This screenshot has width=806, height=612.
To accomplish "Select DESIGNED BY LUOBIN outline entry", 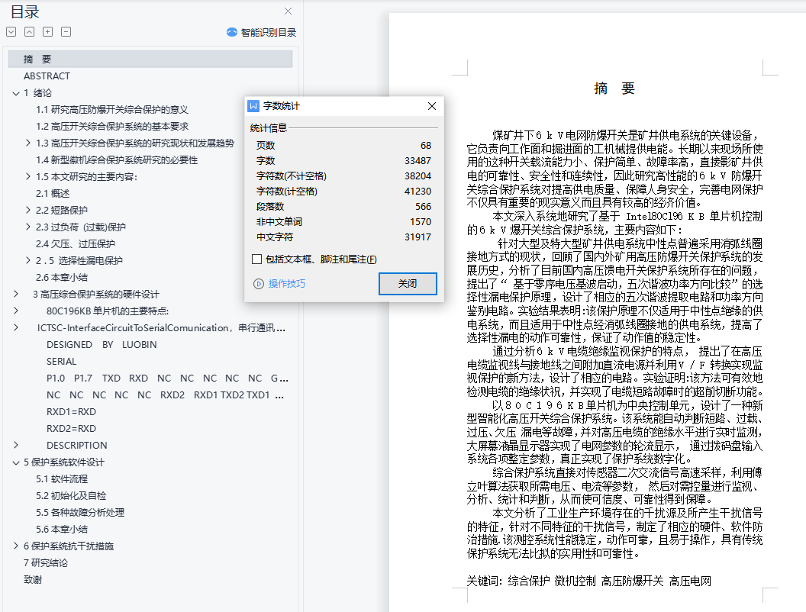I will 102,345.
